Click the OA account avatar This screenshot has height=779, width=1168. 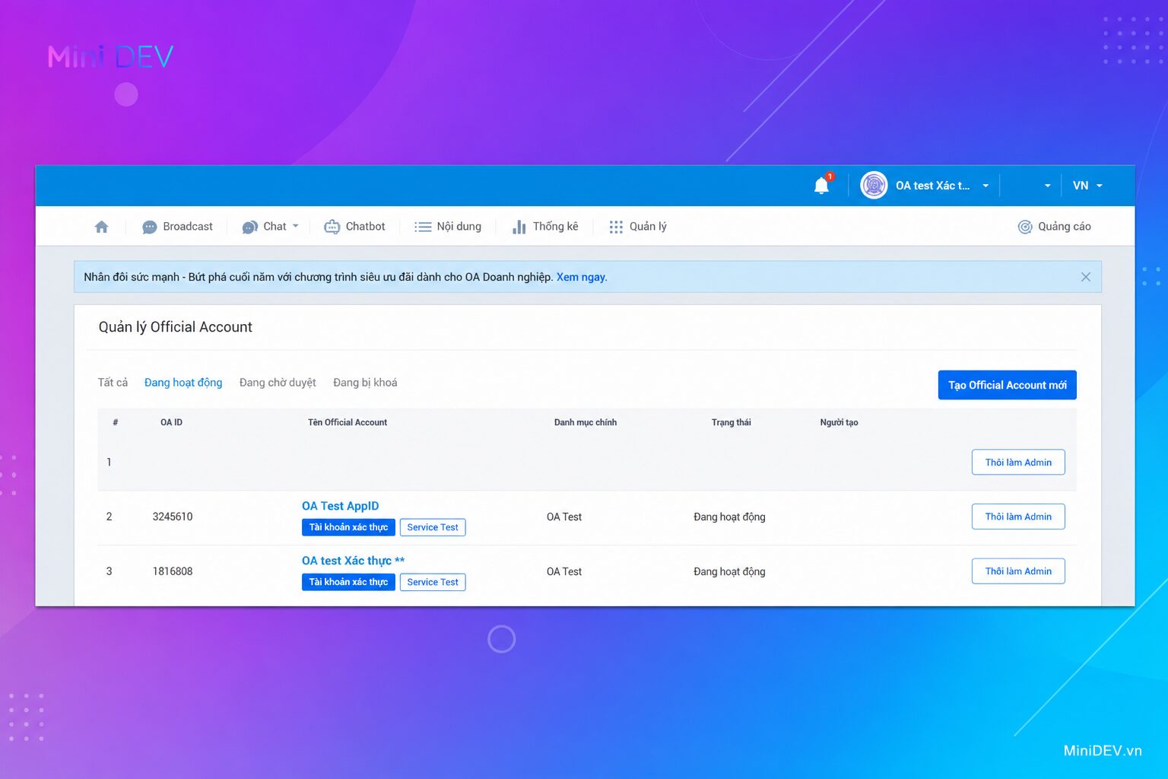[874, 186]
